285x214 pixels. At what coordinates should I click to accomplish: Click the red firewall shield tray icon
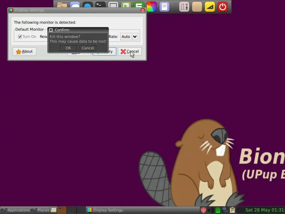click(203, 210)
